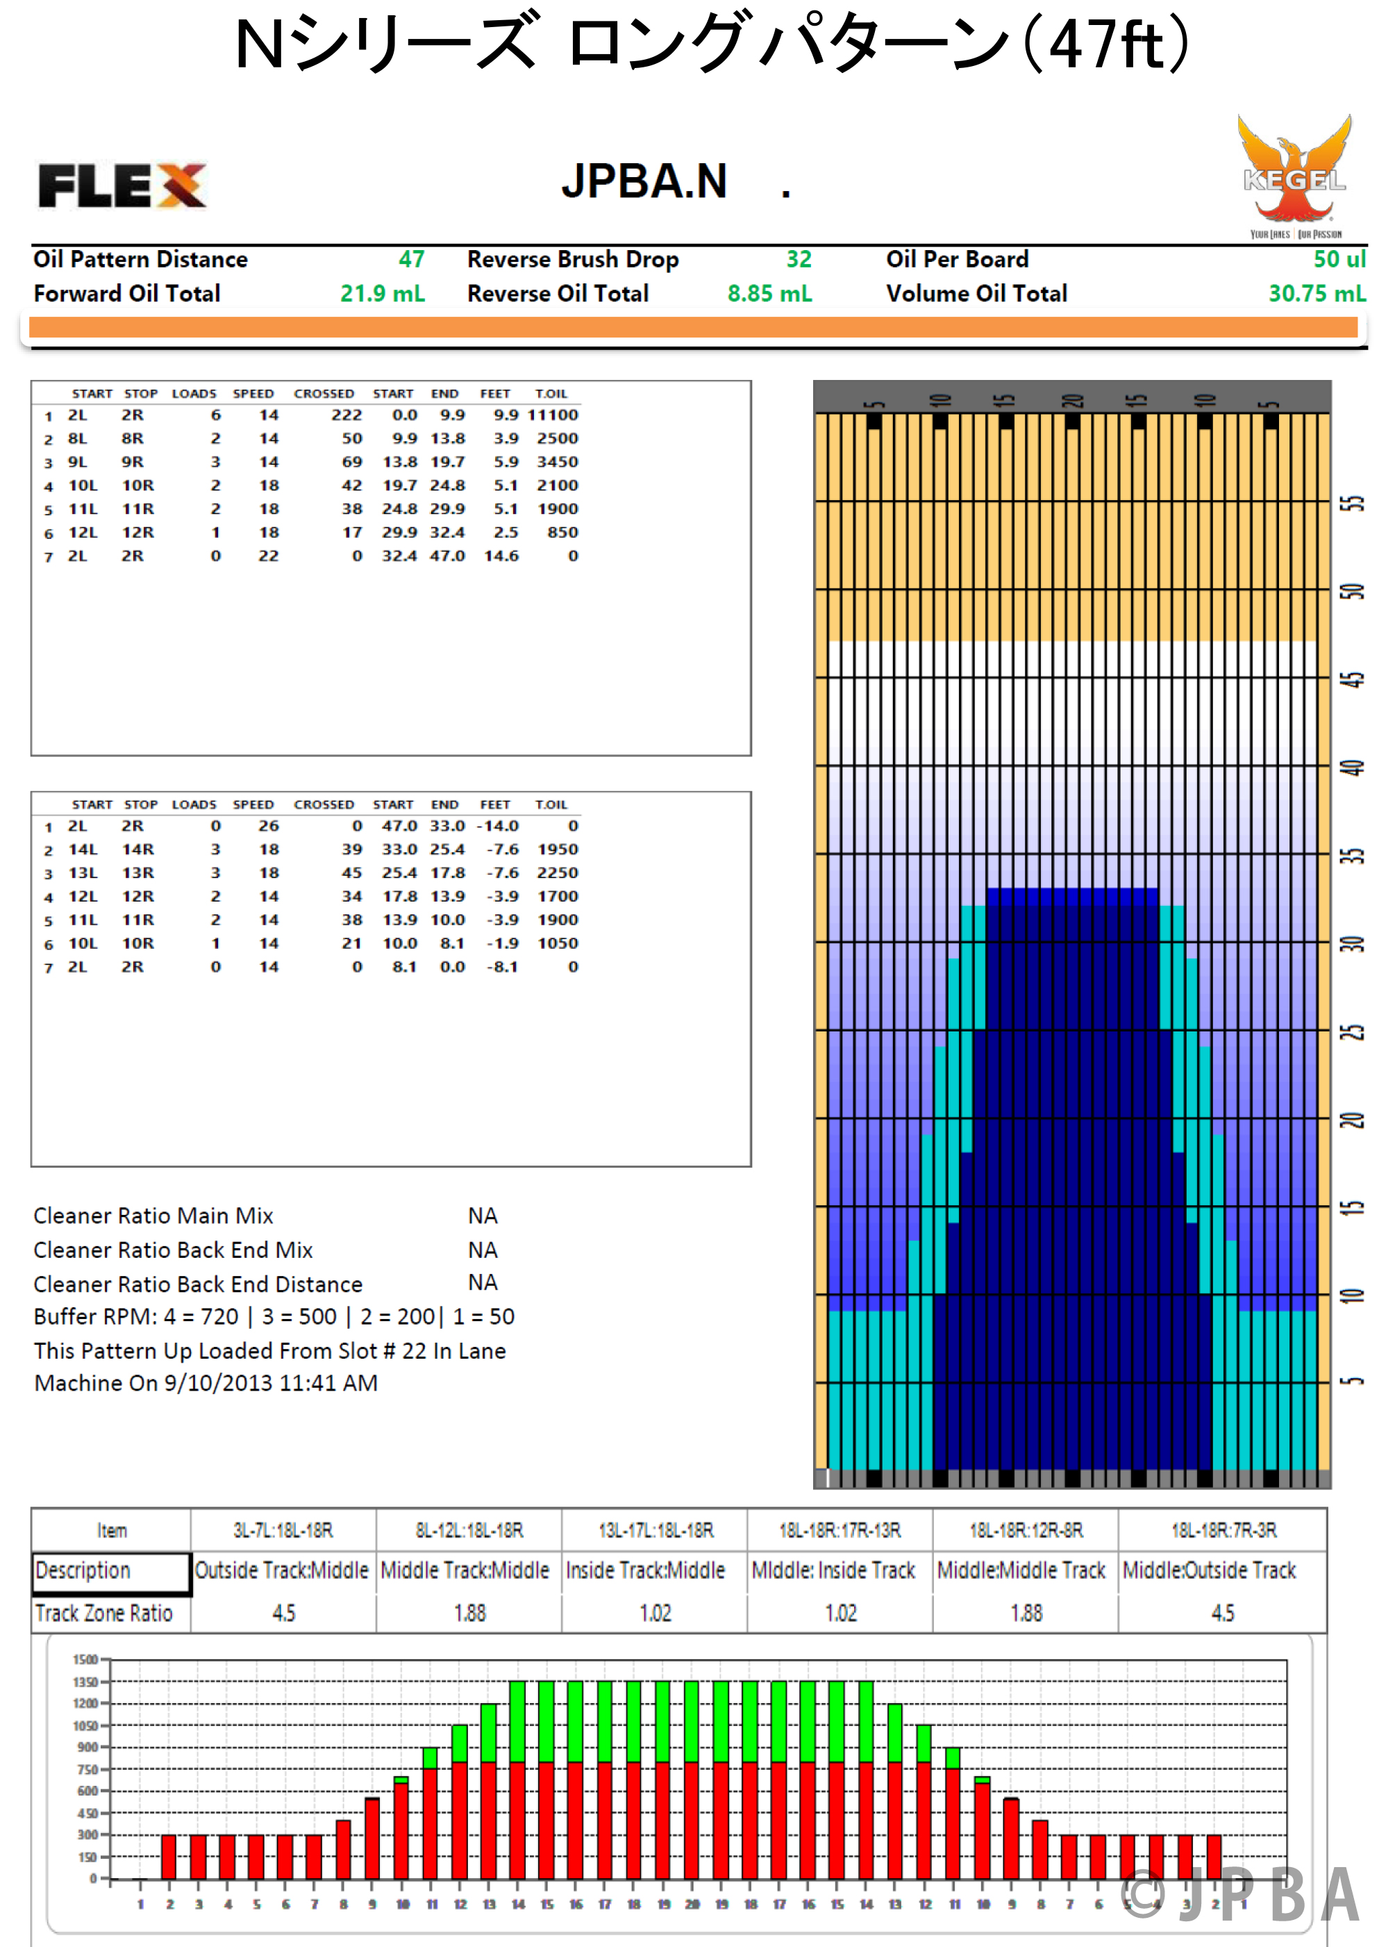This screenshot has width=1395, height=1947.
Task: Click reverse table T.OIL value 2250
Action: [x=558, y=872]
